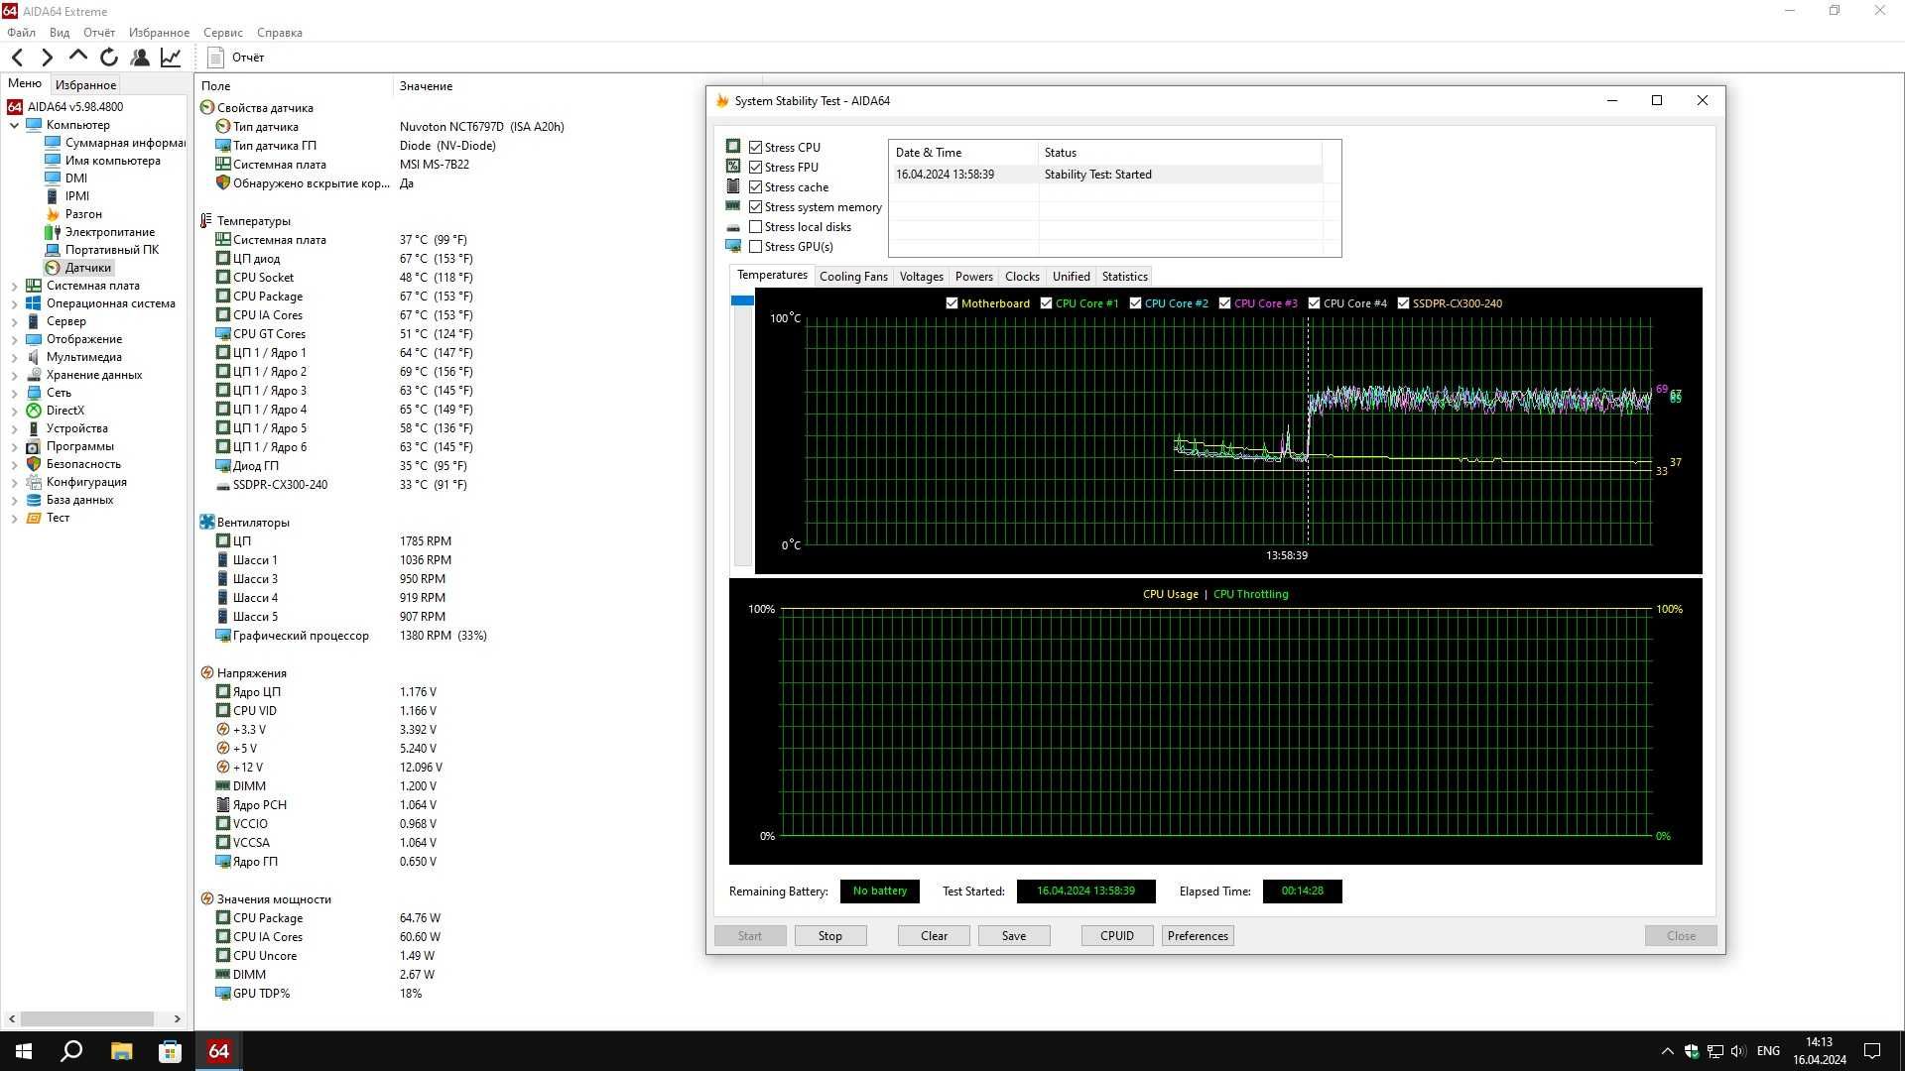Screen dimensions: 1905x1071
Task: Click the AIDA64 v5.98.4800 root icon
Action: 15,107
